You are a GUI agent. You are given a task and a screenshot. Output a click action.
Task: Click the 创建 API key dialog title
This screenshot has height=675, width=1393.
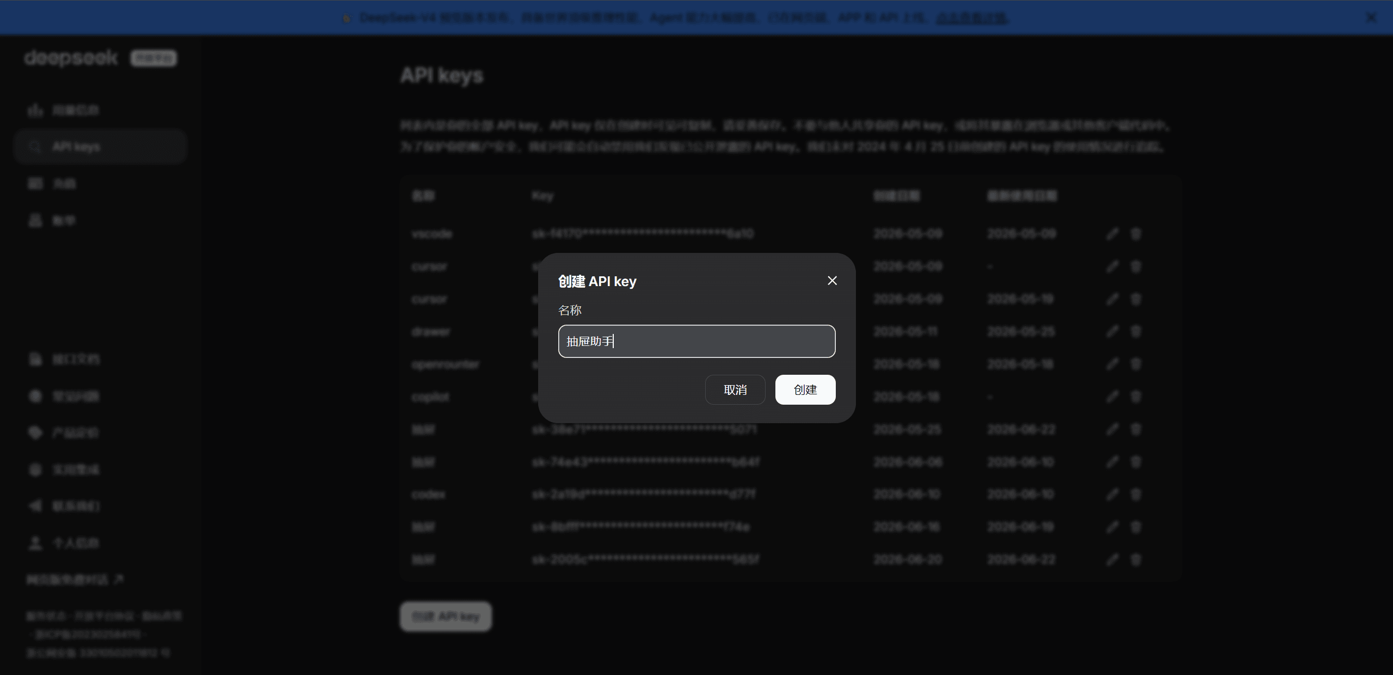[597, 281]
